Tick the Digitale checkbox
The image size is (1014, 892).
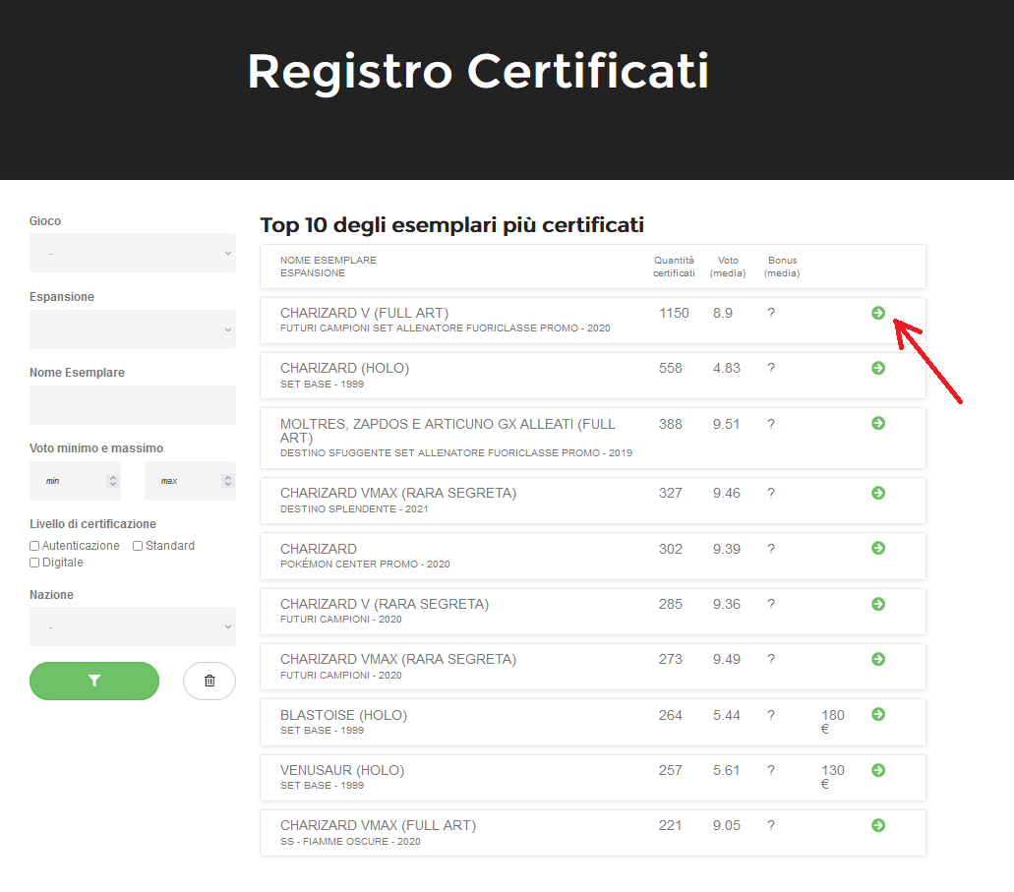pos(34,563)
